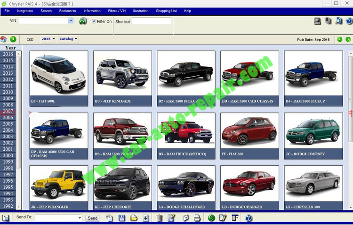This screenshot has height=225, width=353.
Task: Open the Filters / VIN menu
Action: click(117, 11)
